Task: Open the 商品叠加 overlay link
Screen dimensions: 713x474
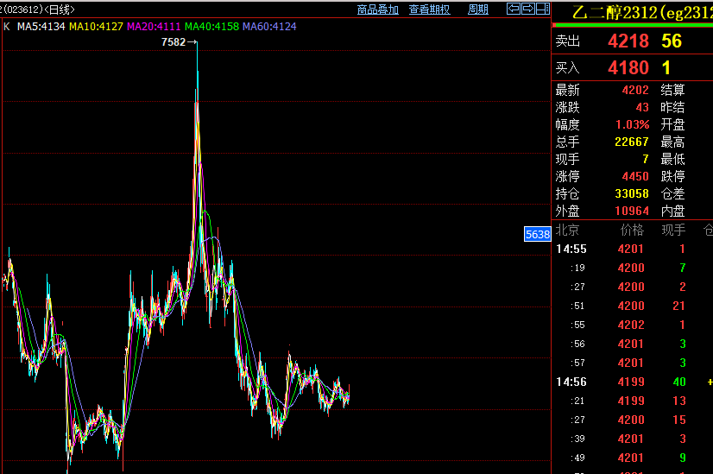Action: pos(378,9)
